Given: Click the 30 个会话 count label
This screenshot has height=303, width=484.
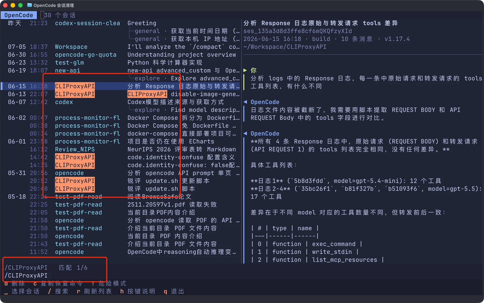Looking at the screenshot, I should click(x=60, y=15).
